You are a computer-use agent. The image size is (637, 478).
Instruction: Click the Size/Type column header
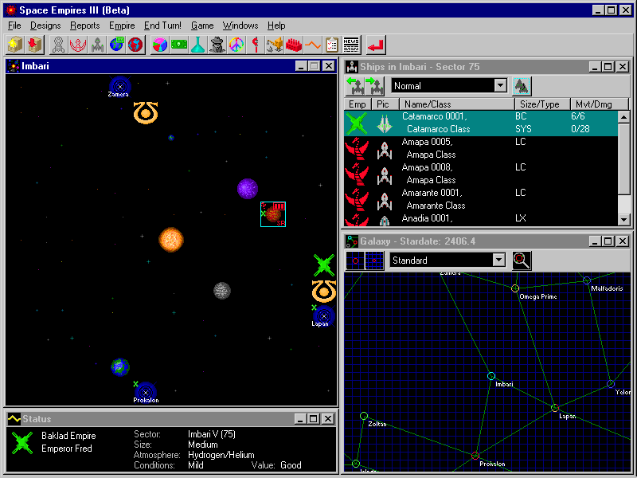(x=542, y=104)
